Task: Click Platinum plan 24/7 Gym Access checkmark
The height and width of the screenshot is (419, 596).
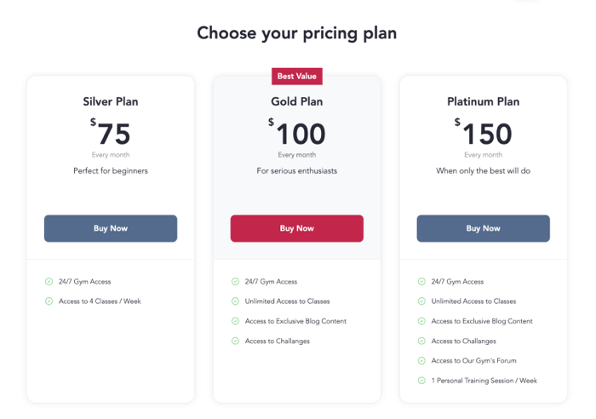Action: [421, 281]
